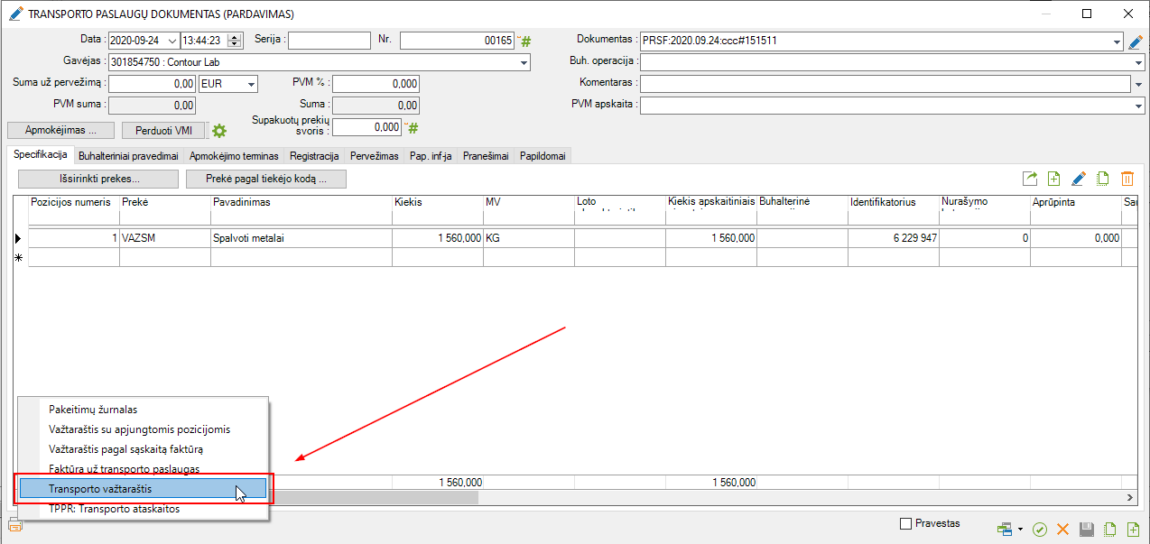Click the export arrow icon above the grid

click(x=1029, y=179)
